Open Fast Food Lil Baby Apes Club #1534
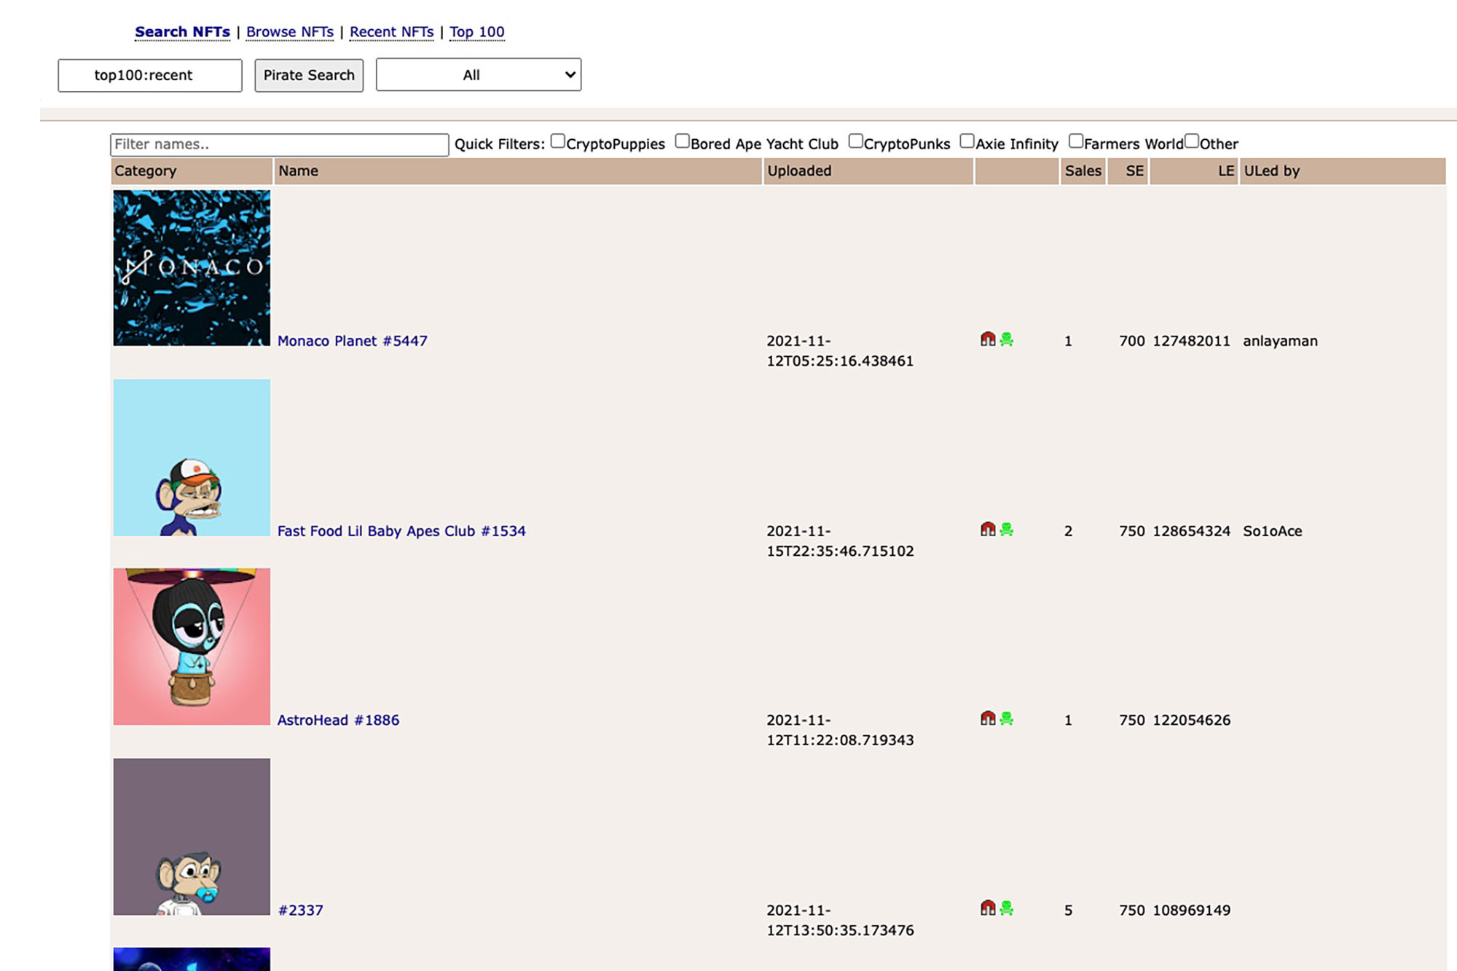The width and height of the screenshot is (1457, 971). [x=401, y=531]
